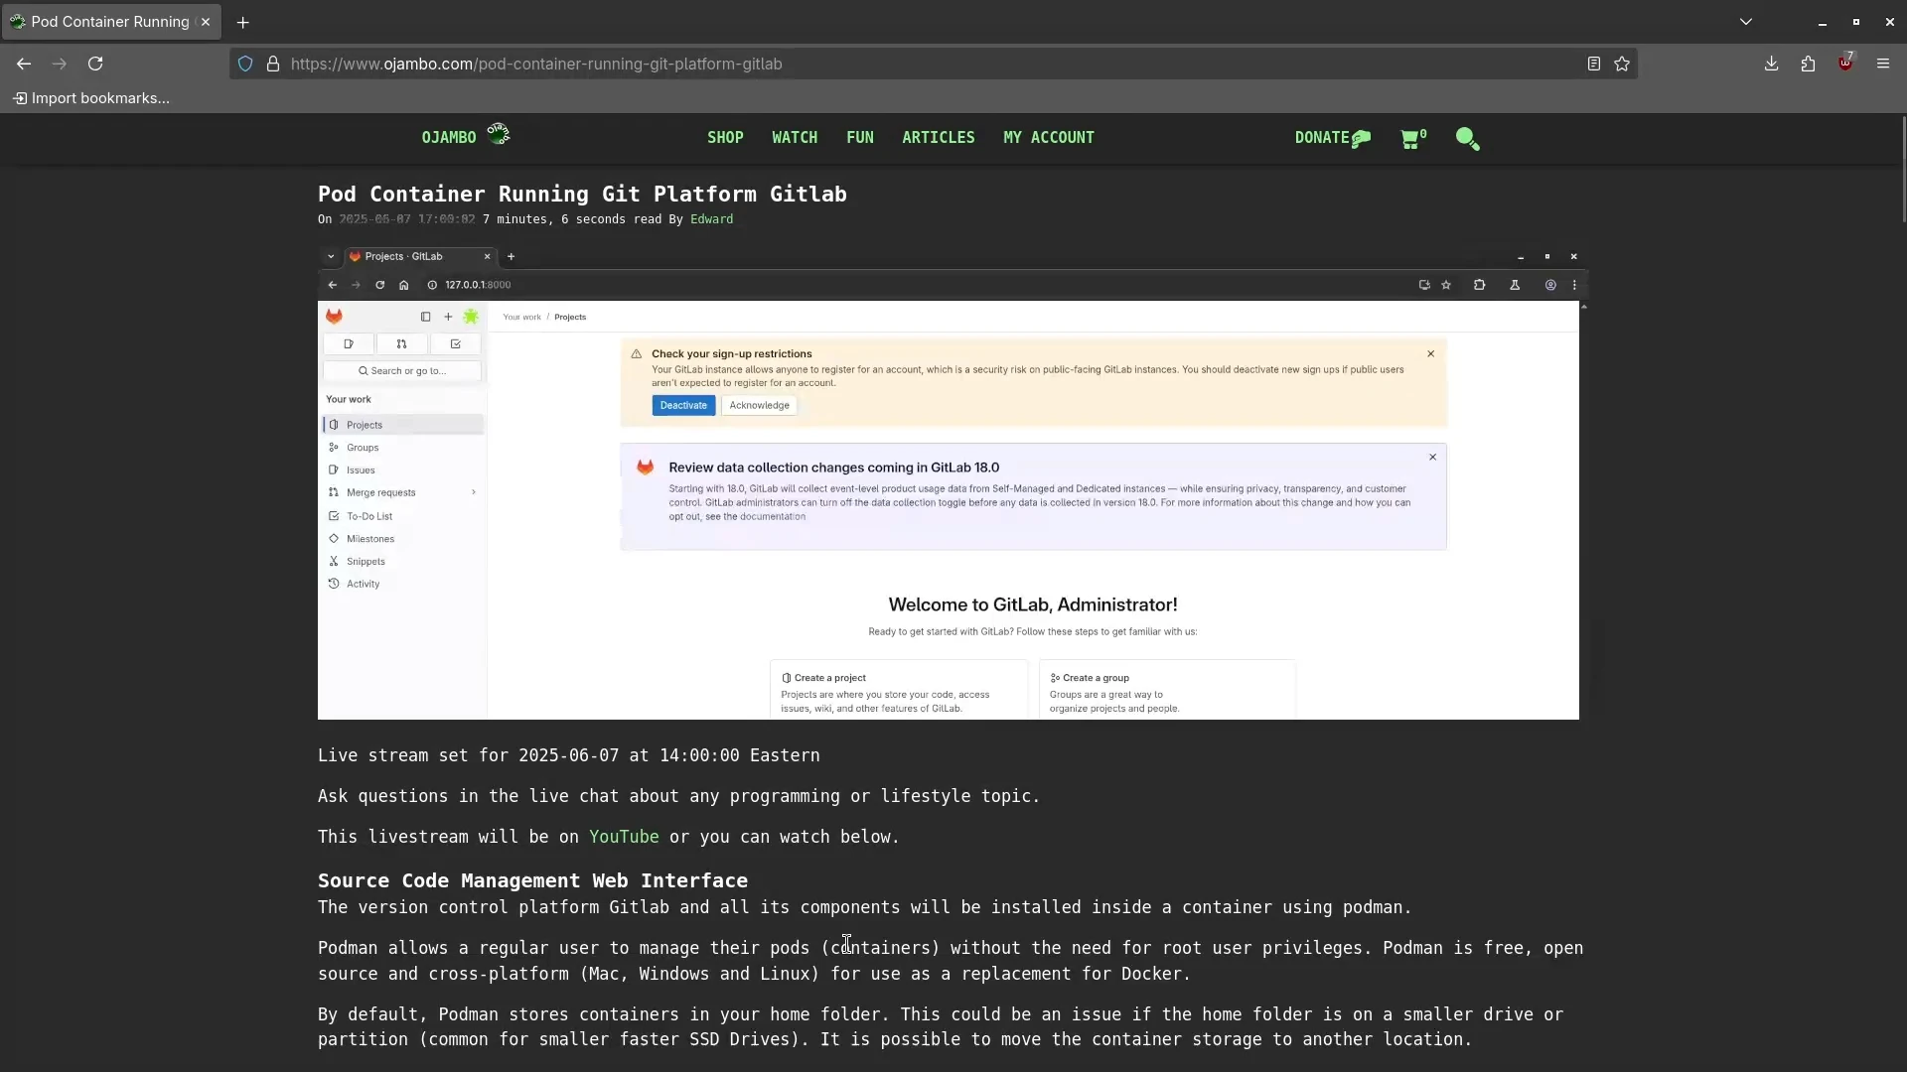The height and width of the screenshot is (1072, 1907).
Task: Open a new browser tab
Action: [242, 22]
